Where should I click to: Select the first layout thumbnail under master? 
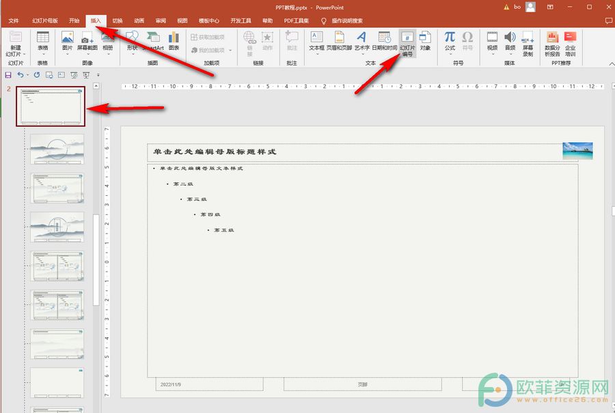click(x=57, y=149)
